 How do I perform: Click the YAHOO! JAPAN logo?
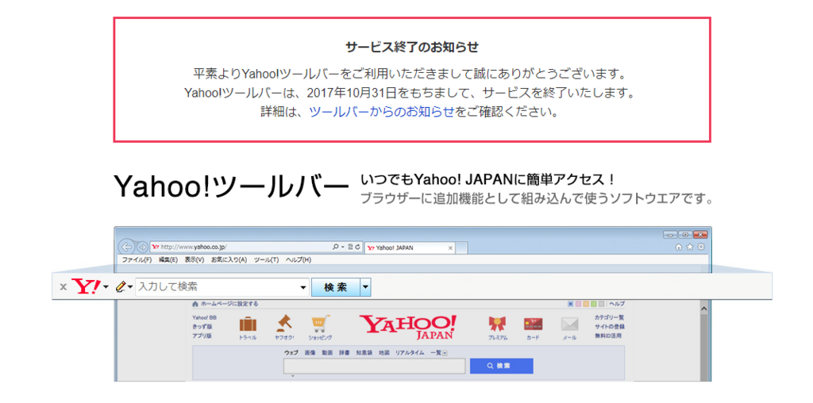[409, 327]
